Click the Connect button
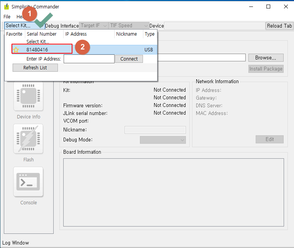The image size is (294, 248). coord(129,59)
